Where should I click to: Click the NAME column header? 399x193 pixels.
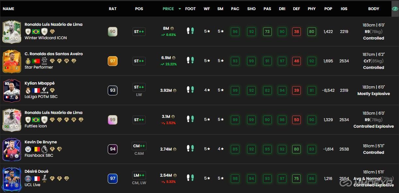pyautogui.click(x=9, y=9)
